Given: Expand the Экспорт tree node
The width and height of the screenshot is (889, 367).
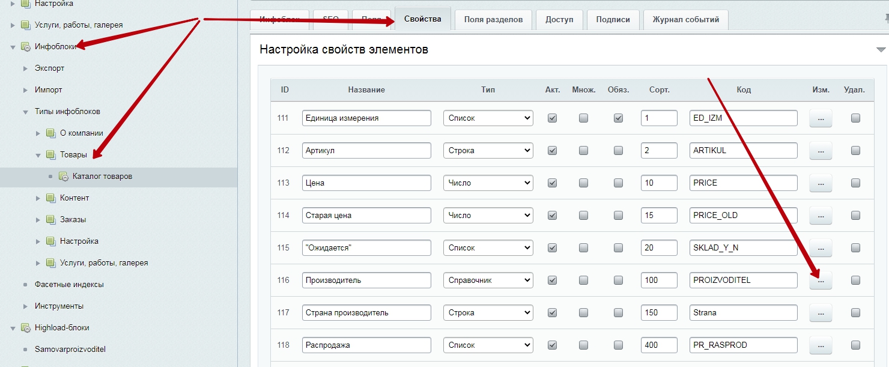Looking at the screenshot, I should click(x=25, y=68).
